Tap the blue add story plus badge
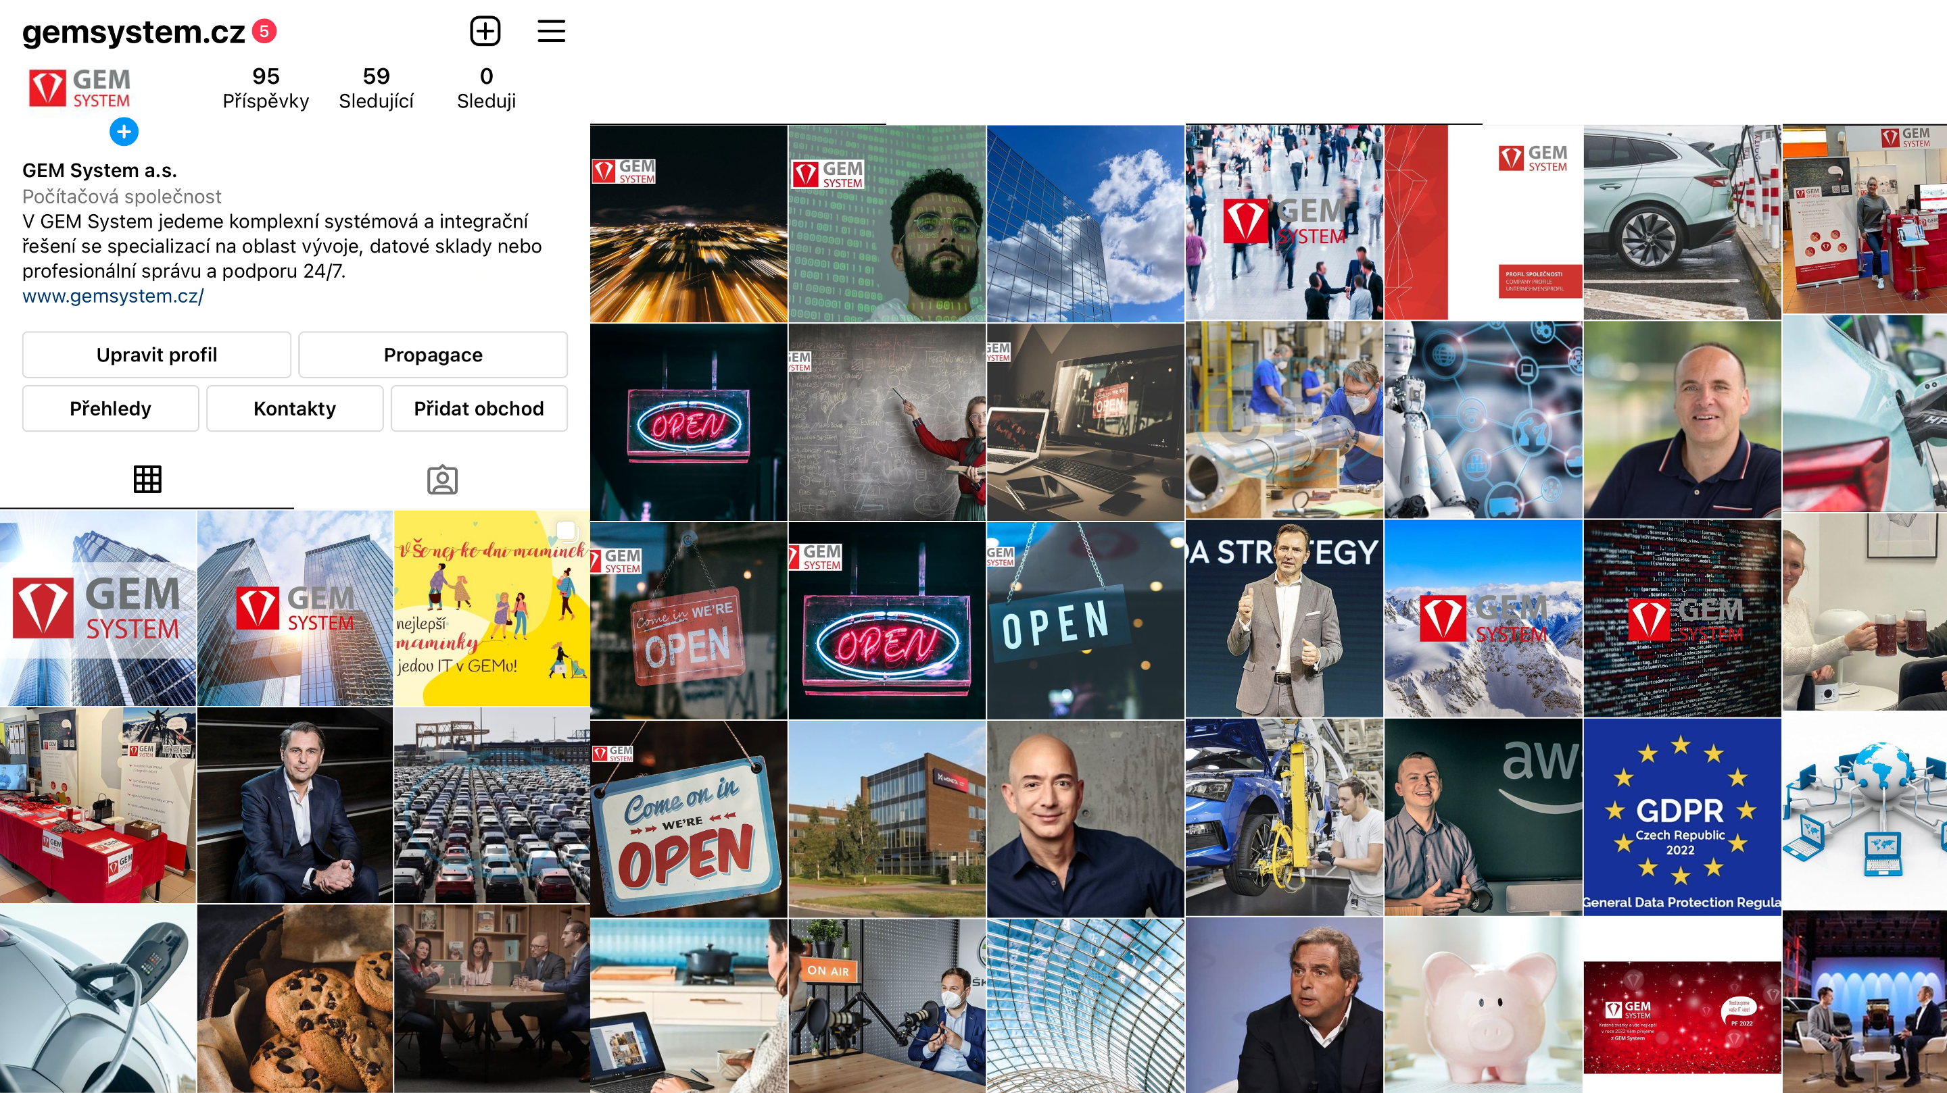1947x1093 pixels. (x=124, y=132)
